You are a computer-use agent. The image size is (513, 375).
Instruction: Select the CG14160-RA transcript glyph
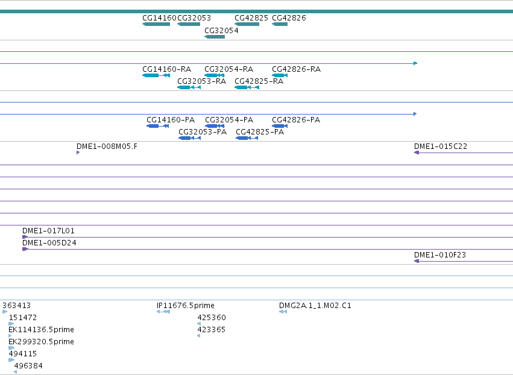point(156,75)
